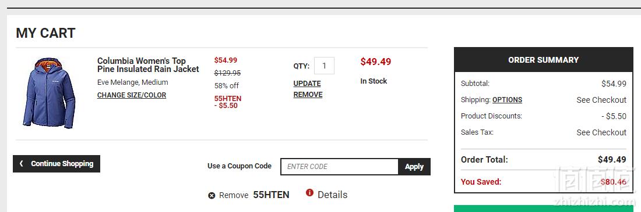The width and height of the screenshot is (641, 212).
Task: Click the ORDER SUMMARY header
Action: coord(543,60)
